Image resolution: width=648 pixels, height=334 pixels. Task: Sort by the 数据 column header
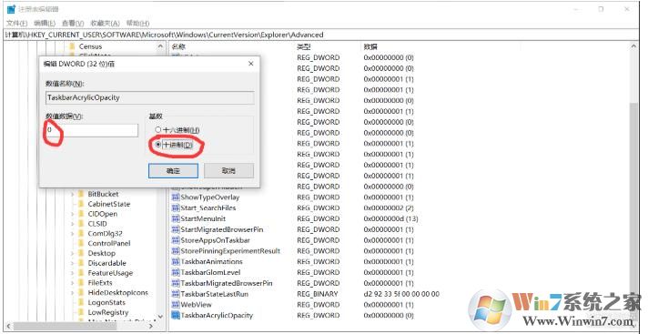coord(370,46)
